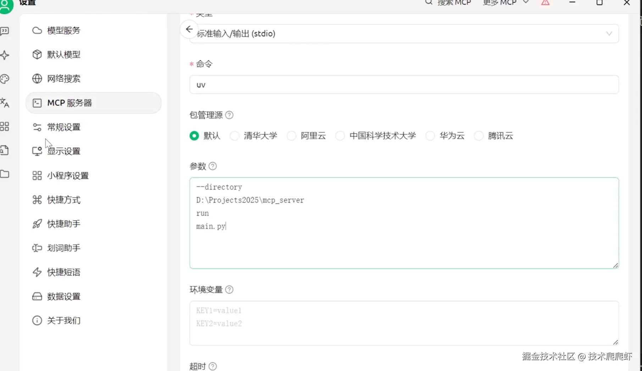The height and width of the screenshot is (371, 642).
Task: Click the help icon next to 参数
Action: tap(213, 166)
